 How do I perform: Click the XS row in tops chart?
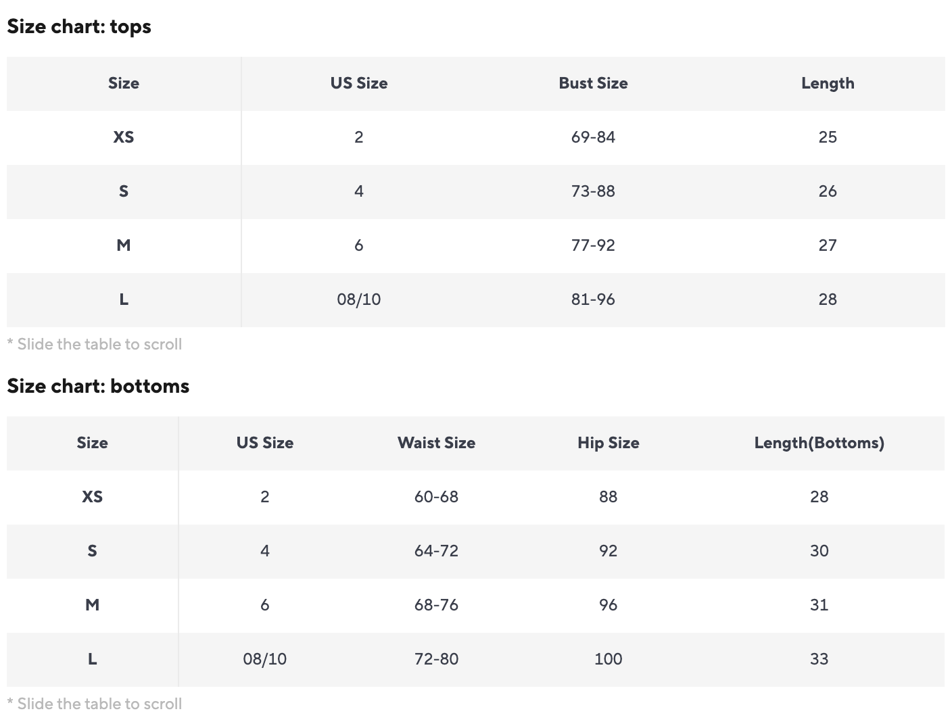[x=123, y=137]
